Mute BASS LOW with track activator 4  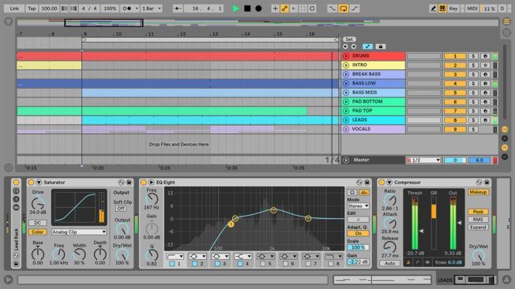click(x=455, y=83)
